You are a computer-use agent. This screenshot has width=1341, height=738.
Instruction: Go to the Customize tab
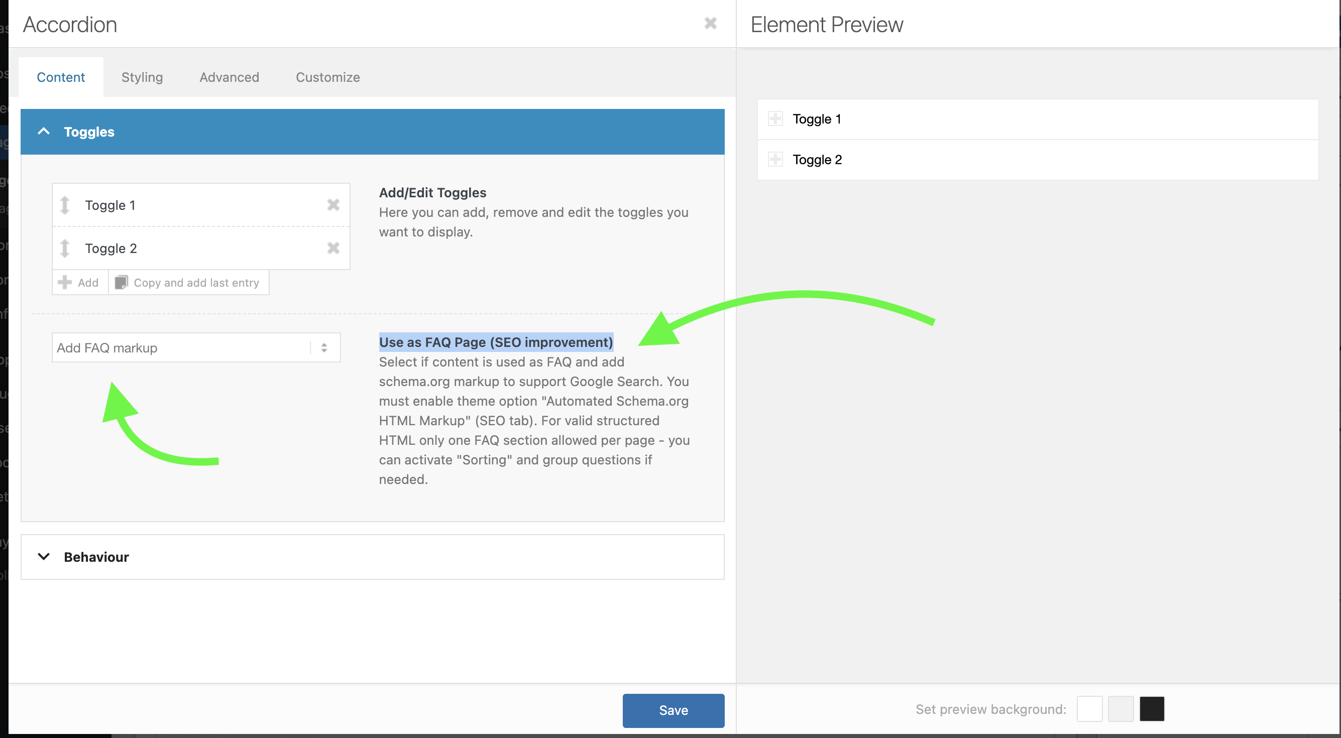[x=327, y=77]
